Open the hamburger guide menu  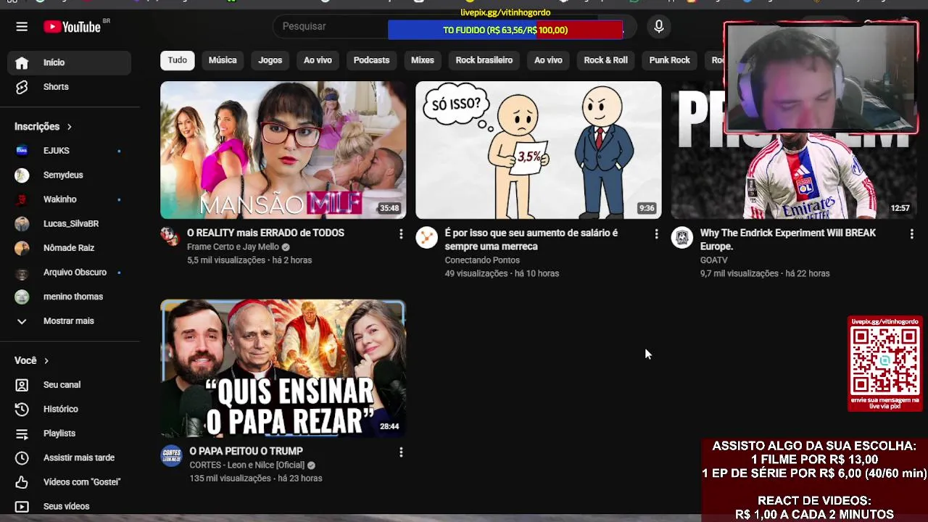22,27
